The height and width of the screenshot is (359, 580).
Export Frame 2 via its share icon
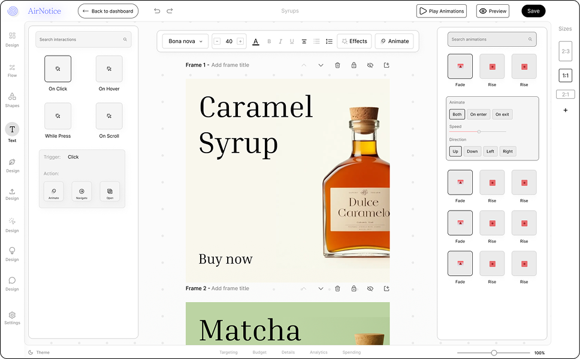pos(386,288)
